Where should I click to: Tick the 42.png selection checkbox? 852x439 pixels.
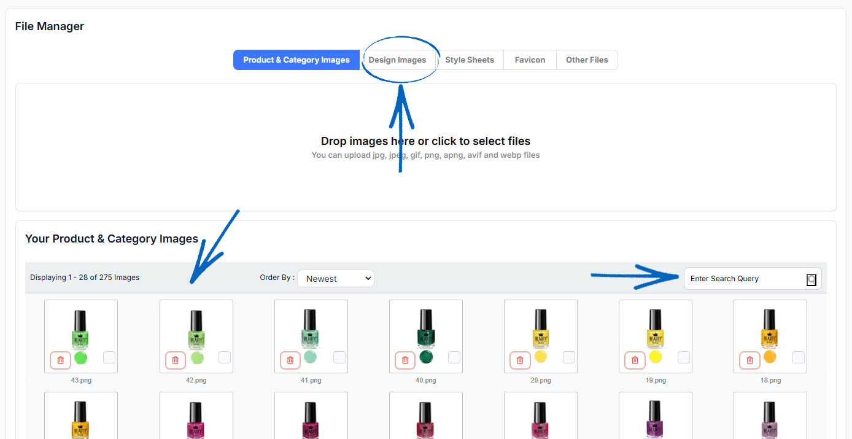[225, 357]
